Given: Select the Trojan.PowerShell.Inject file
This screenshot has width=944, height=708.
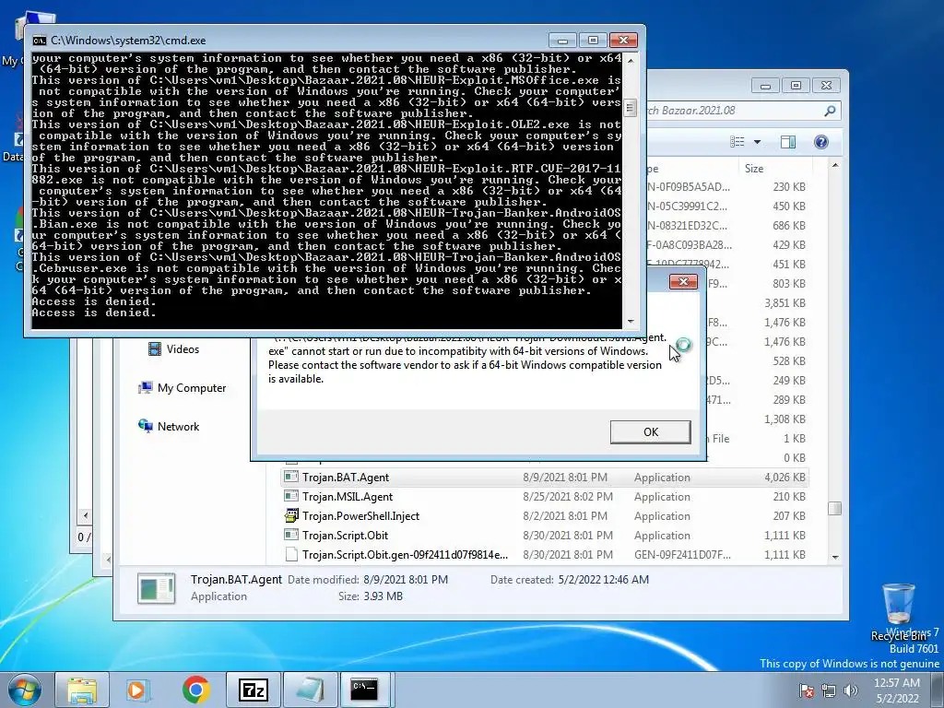Looking at the screenshot, I should [x=545, y=516].
